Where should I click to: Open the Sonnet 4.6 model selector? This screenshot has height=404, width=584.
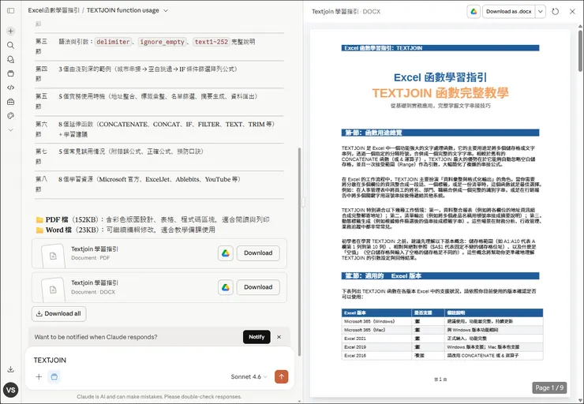(x=249, y=377)
